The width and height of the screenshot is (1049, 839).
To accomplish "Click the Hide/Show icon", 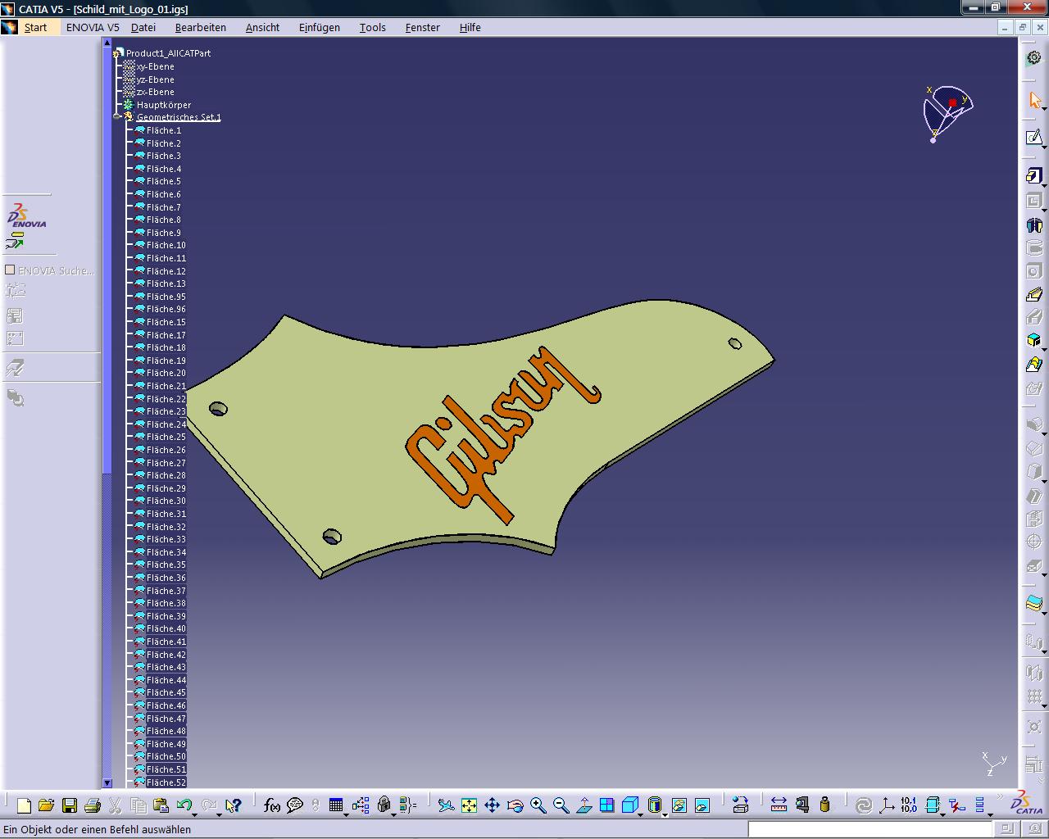I will click(x=679, y=805).
